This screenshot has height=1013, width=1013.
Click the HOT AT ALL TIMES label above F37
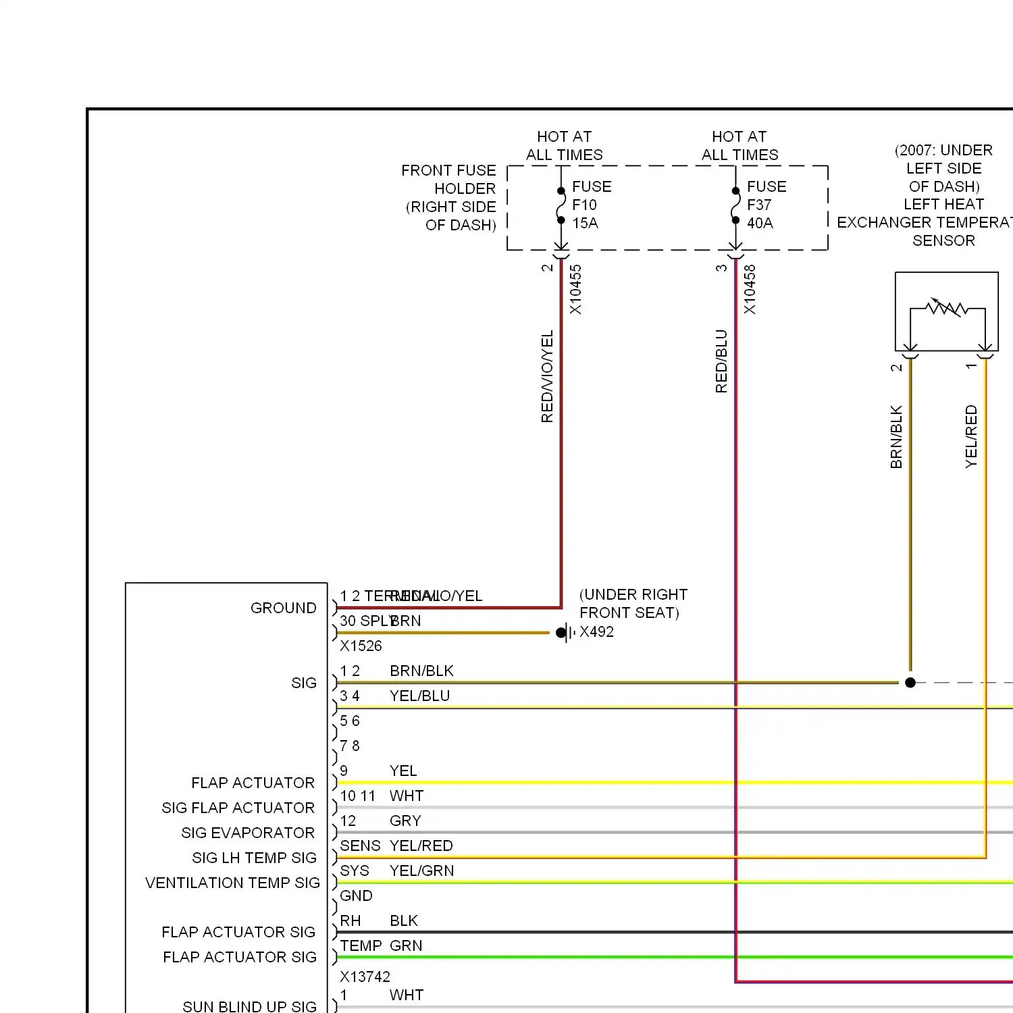739,146
